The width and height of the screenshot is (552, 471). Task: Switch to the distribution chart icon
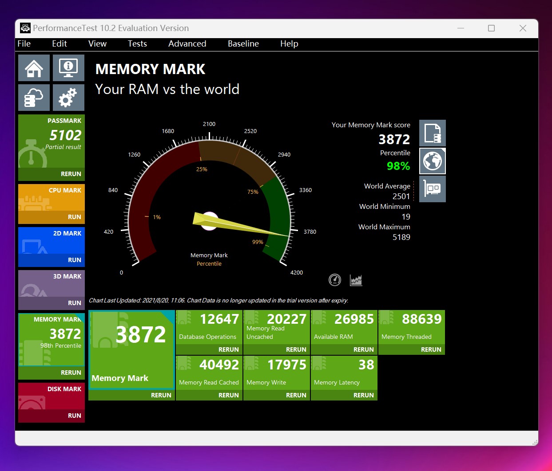[x=356, y=280]
